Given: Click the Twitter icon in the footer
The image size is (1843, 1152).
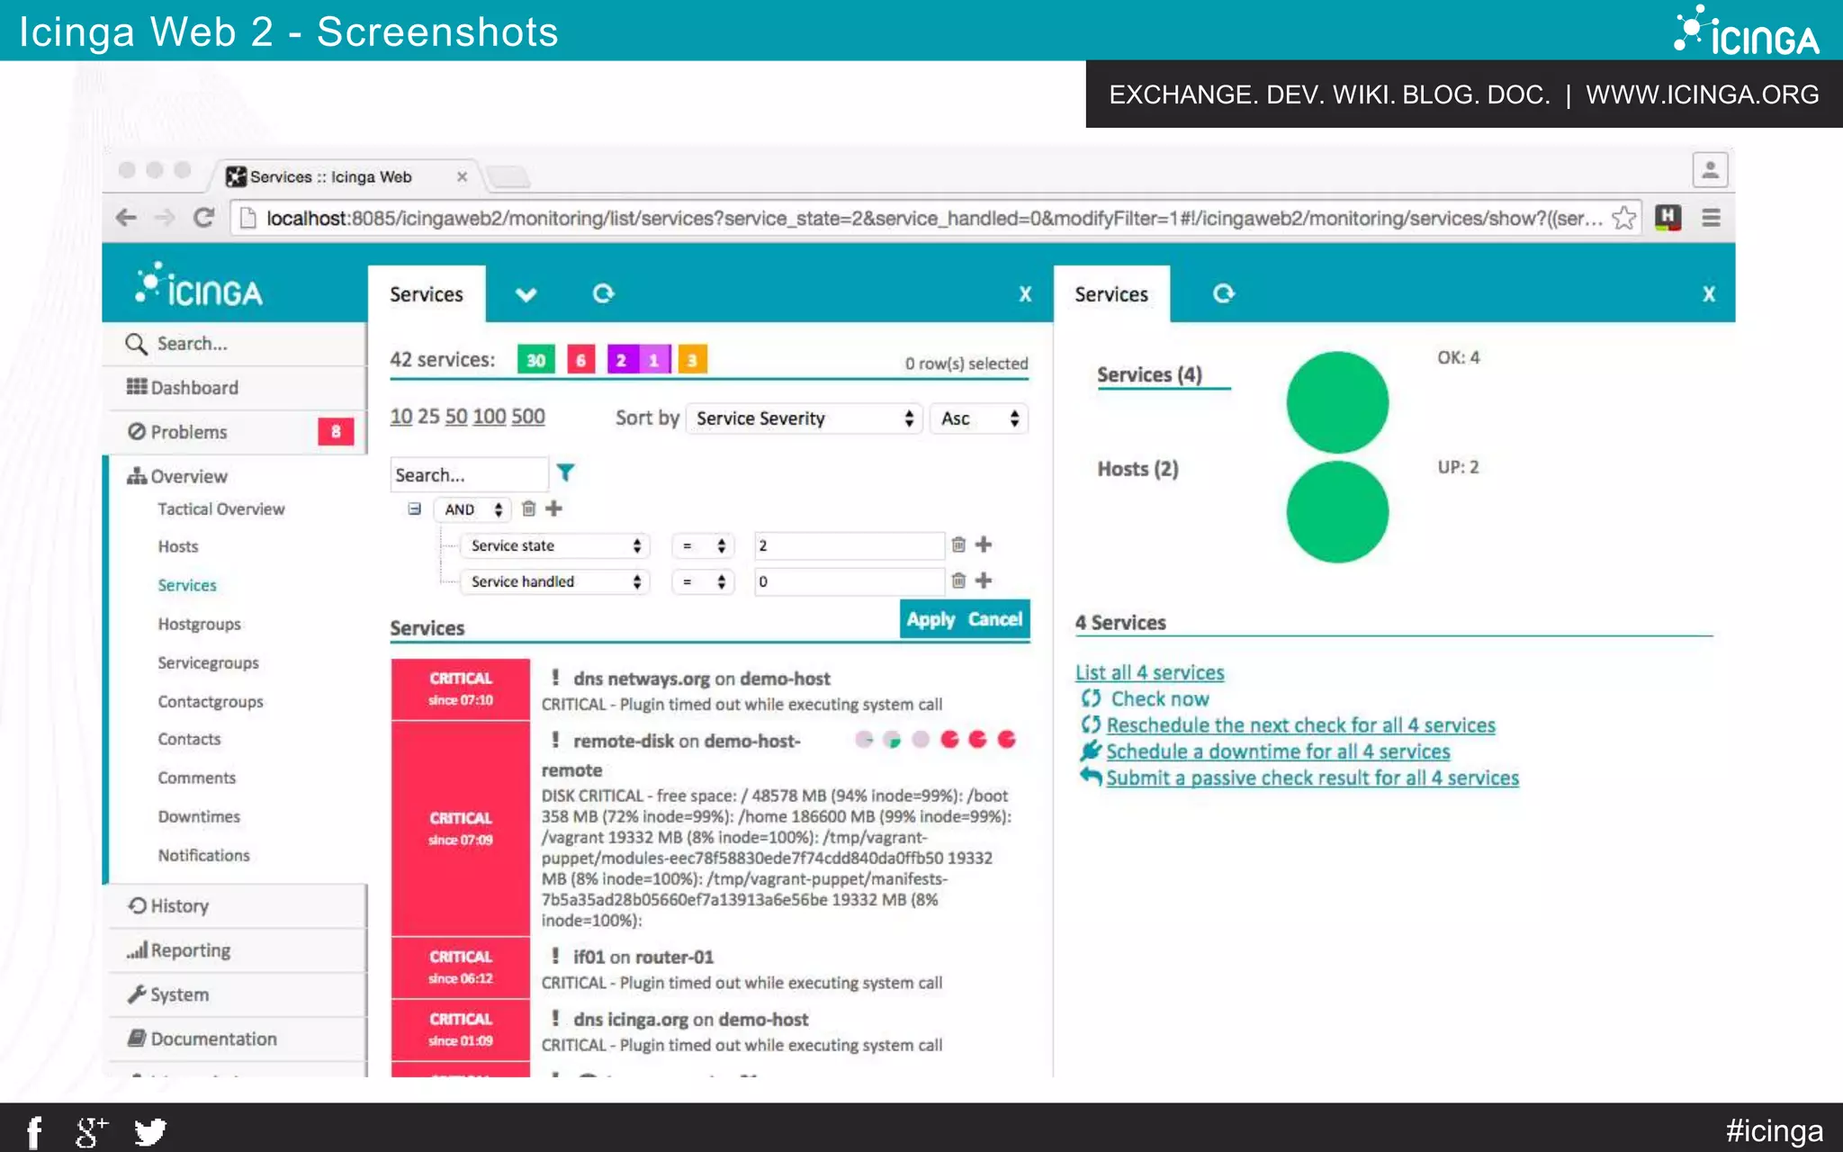Looking at the screenshot, I should (150, 1131).
